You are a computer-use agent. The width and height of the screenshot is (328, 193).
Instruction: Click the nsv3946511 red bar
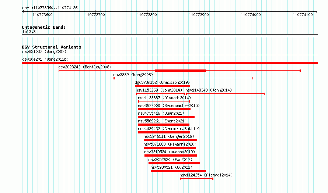(170, 140)
